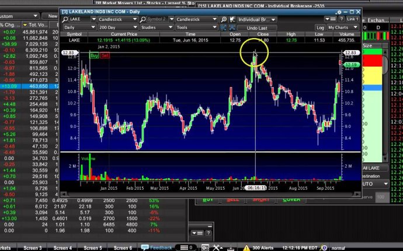
Task: Open the options menu icon in the small lower window
Action: tap(197, 233)
